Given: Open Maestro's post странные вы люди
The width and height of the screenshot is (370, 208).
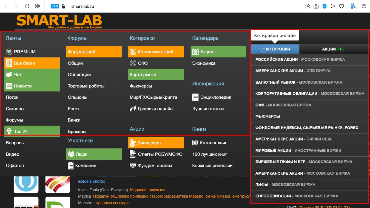Looking at the screenshot, I should [112, 203].
